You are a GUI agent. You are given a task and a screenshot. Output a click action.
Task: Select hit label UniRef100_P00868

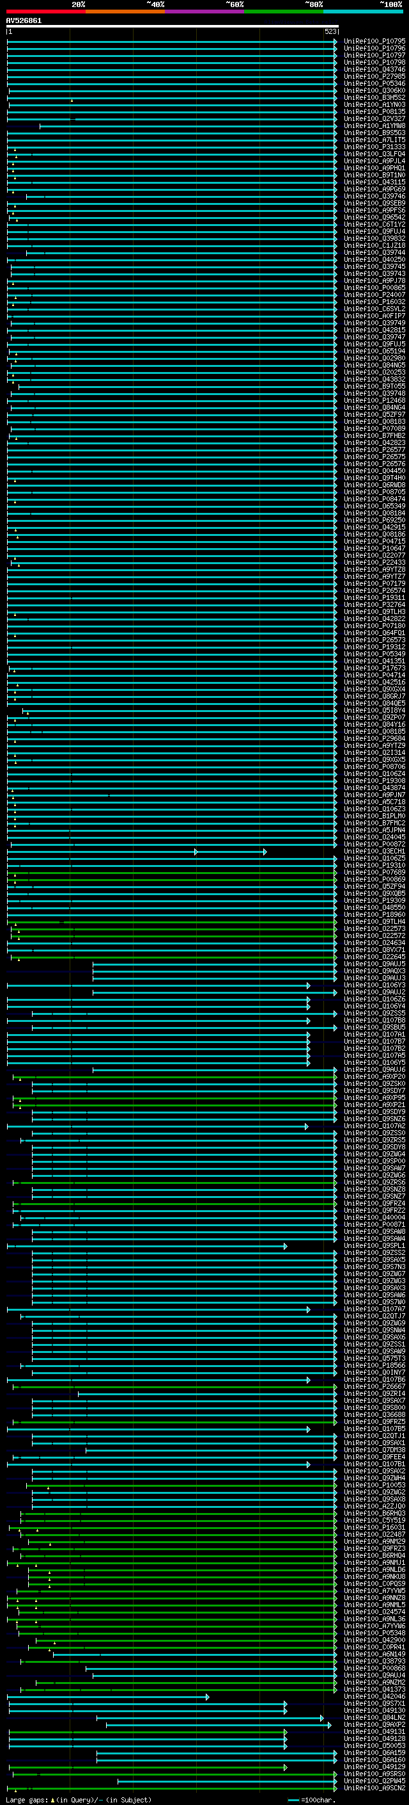[x=374, y=1669]
